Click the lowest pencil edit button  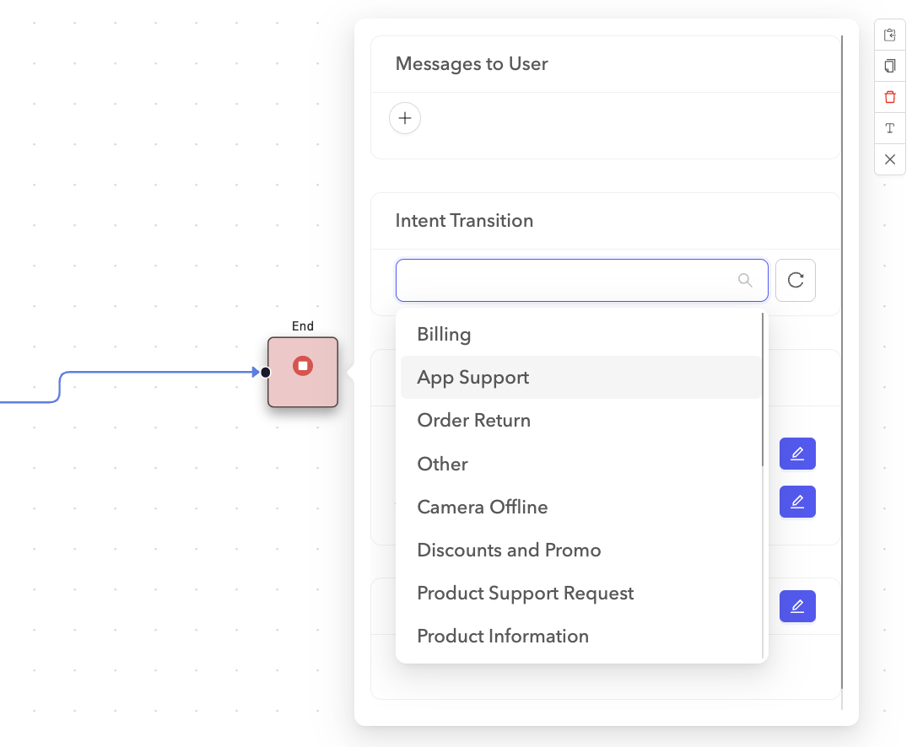coord(797,605)
